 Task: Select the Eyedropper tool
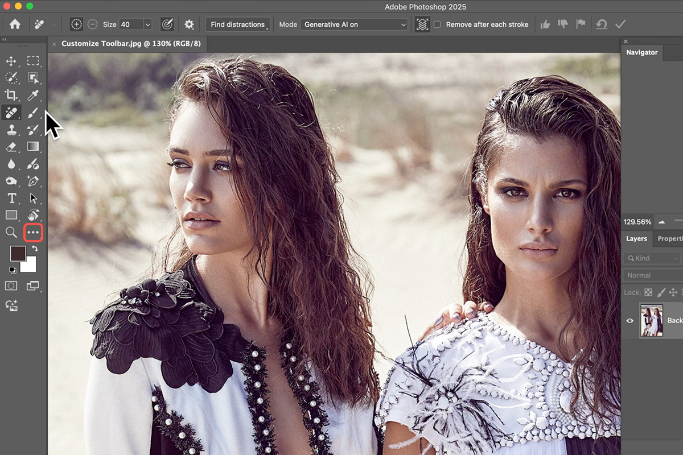tap(33, 95)
